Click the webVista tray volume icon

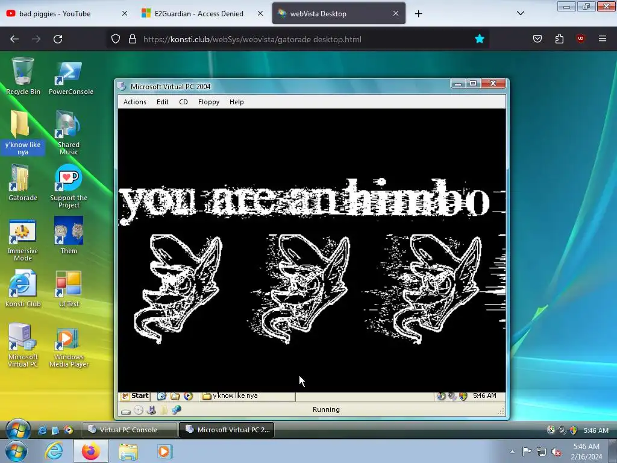coord(562,430)
